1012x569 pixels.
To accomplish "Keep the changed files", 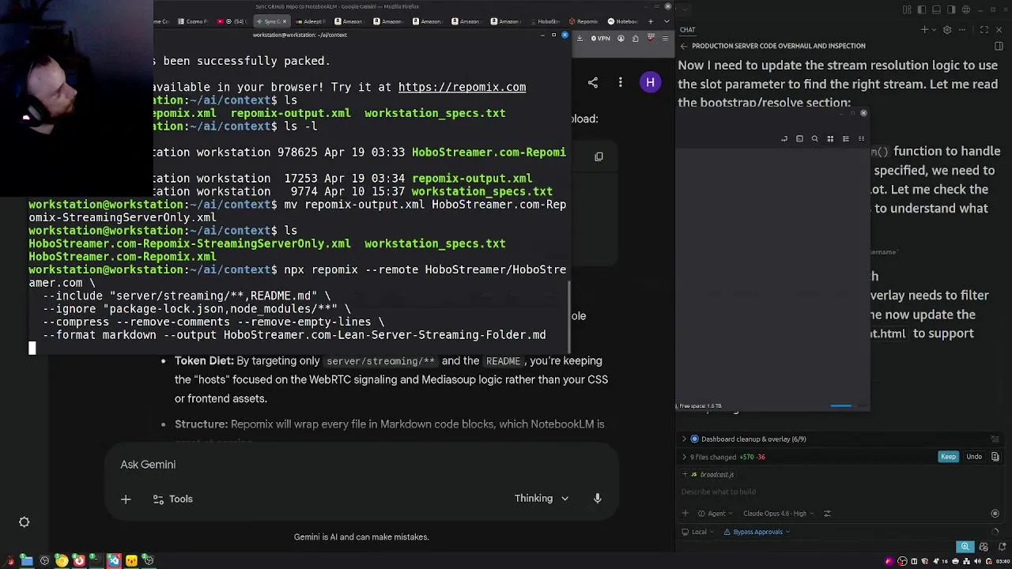I will click(948, 457).
